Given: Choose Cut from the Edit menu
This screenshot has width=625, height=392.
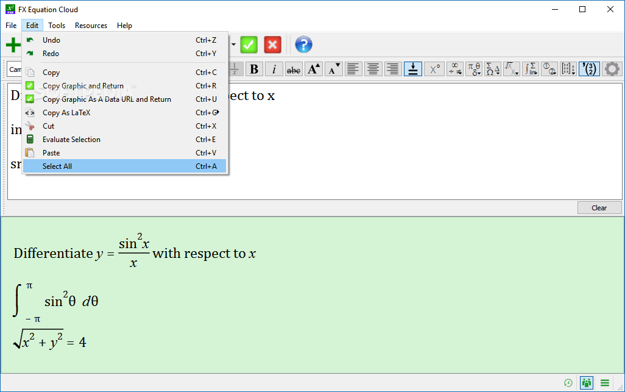Looking at the screenshot, I should tap(125, 126).
